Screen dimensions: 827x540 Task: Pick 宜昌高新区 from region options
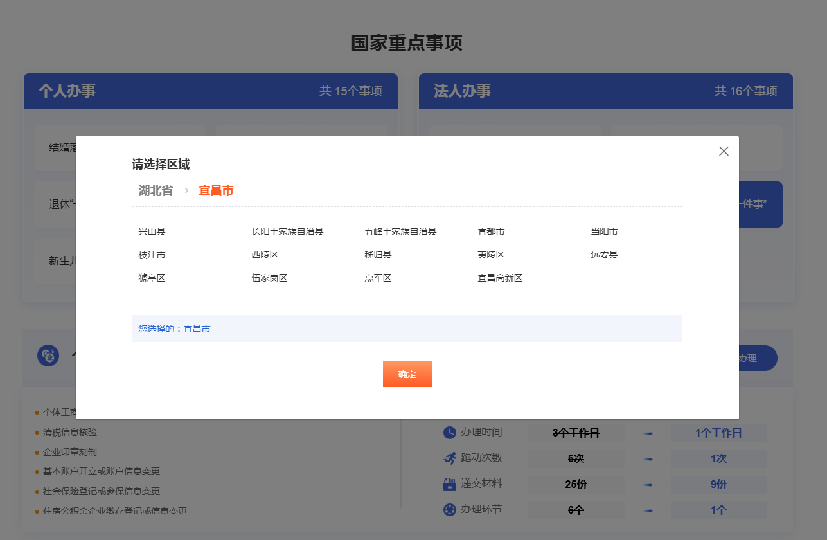pos(500,278)
